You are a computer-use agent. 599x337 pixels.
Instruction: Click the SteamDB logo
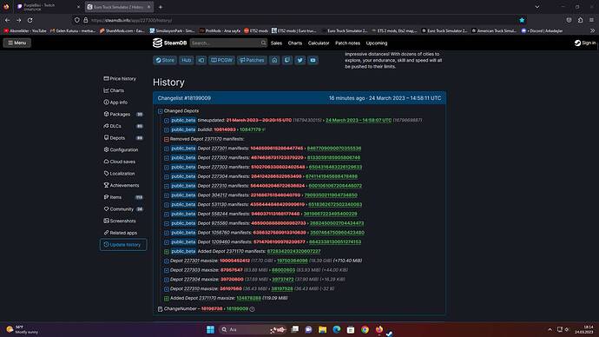coord(169,43)
